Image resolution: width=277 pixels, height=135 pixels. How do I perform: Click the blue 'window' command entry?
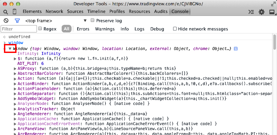[x=16, y=43]
